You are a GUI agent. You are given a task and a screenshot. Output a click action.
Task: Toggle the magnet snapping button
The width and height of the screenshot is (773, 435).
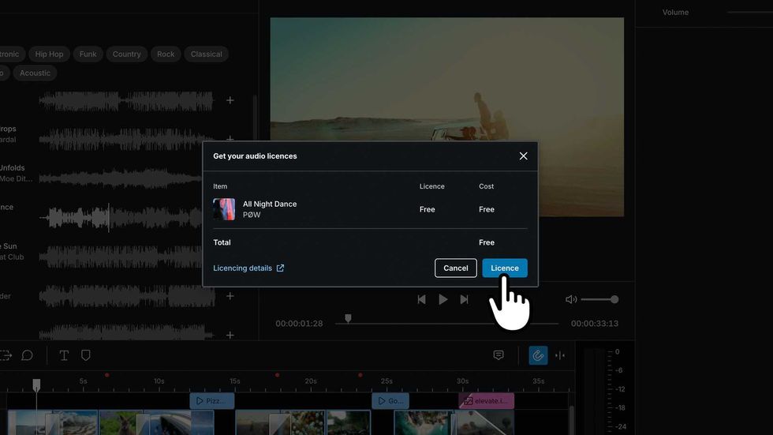click(538, 355)
